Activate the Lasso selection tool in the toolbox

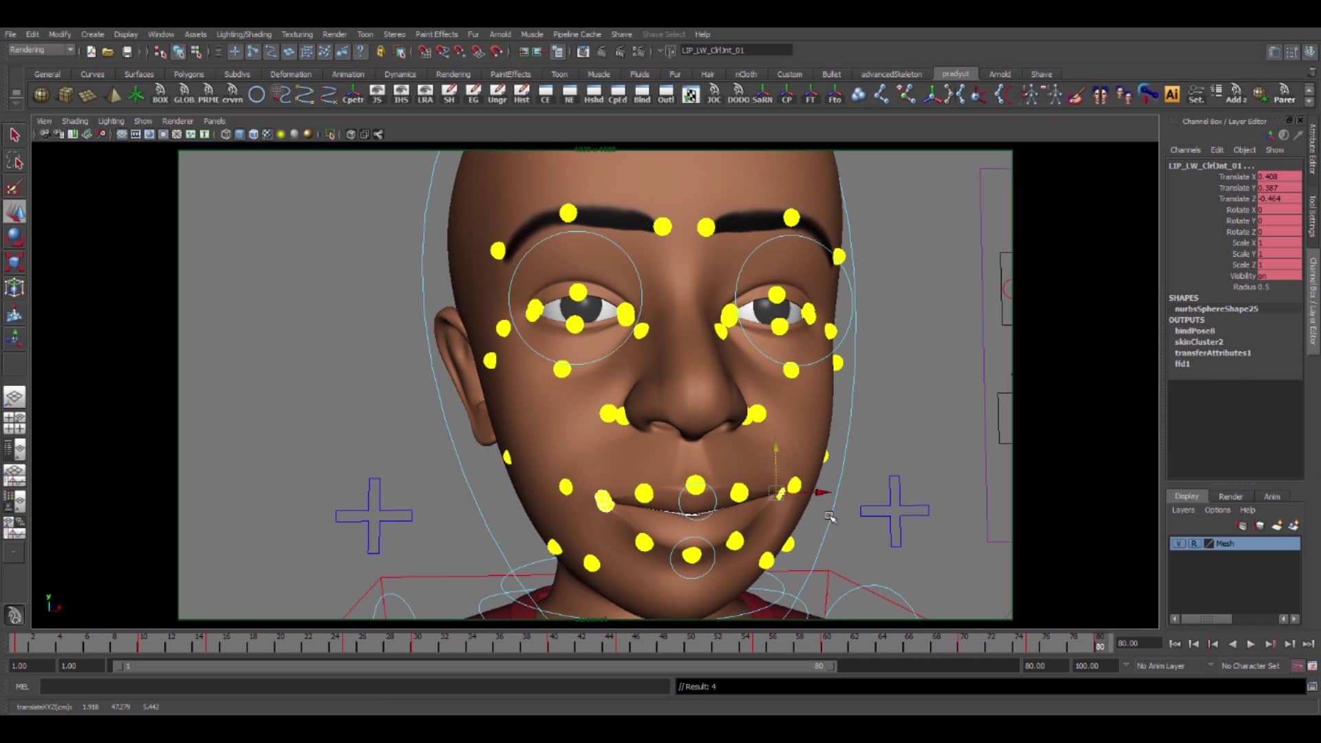[15, 160]
